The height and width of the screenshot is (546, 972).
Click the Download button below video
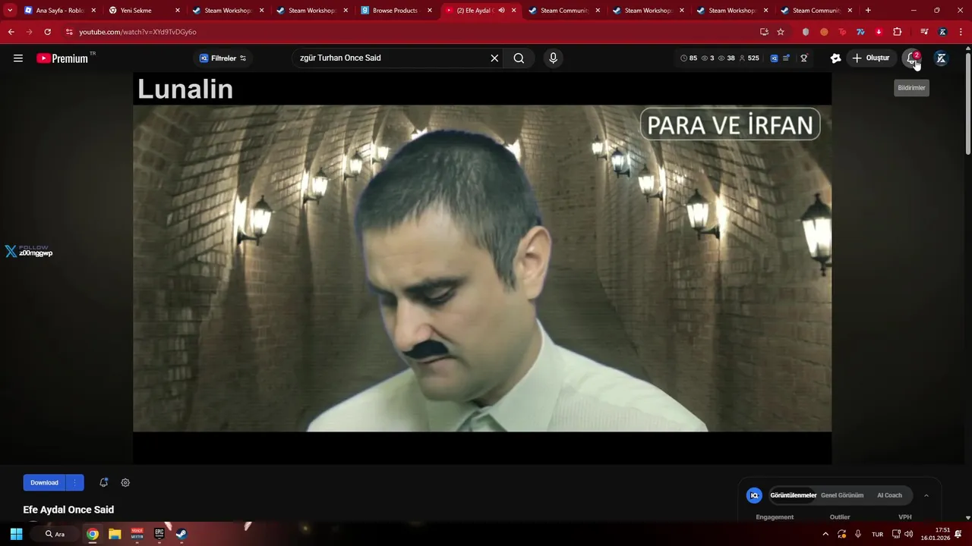(44, 482)
